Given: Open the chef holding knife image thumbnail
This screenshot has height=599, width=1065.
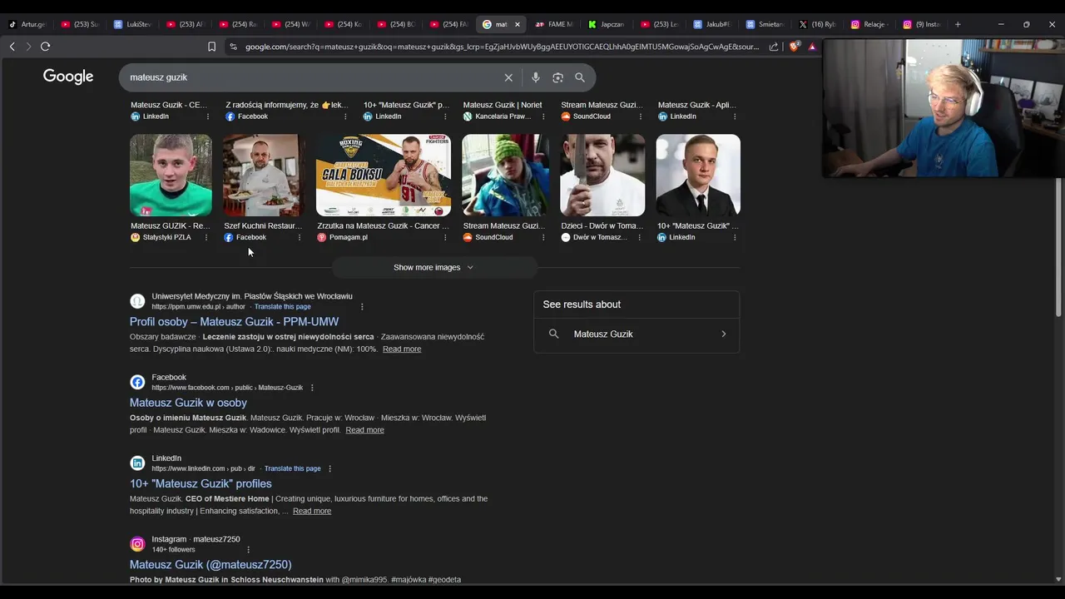Looking at the screenshot, I should [602, 175].
